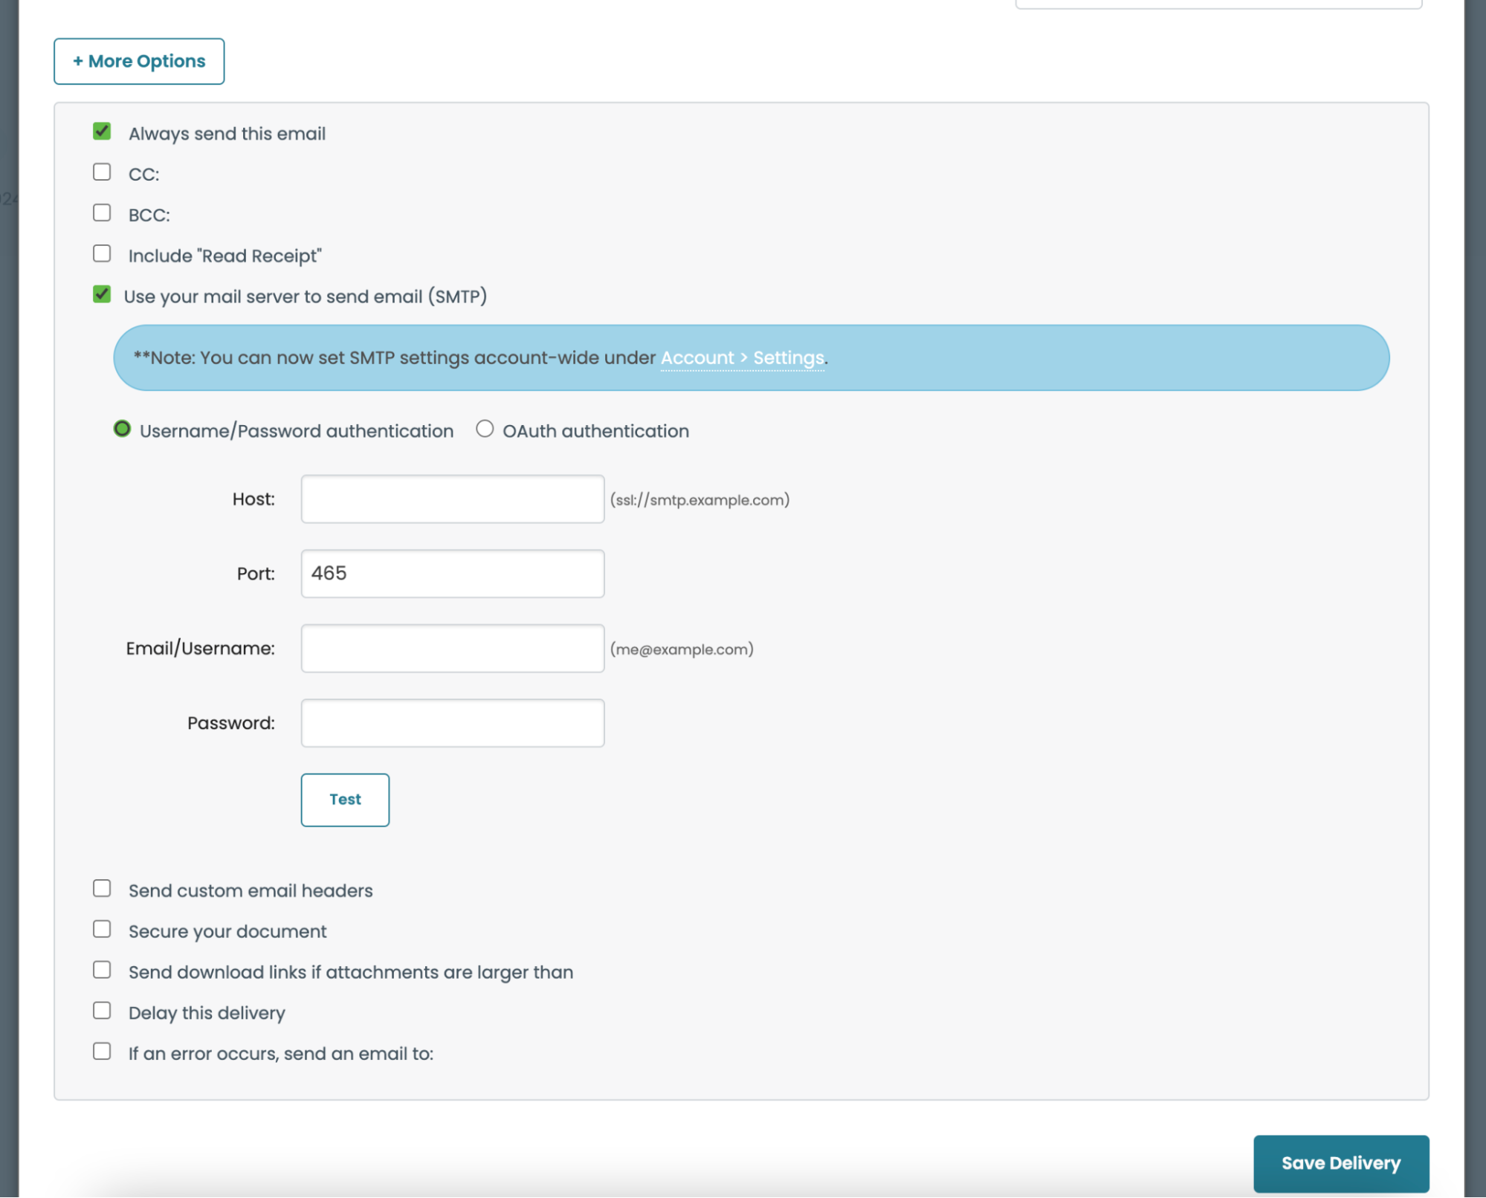1486x1198 pixels.
Task: Check Include Read Receipt option
Action: coord(102,254)
